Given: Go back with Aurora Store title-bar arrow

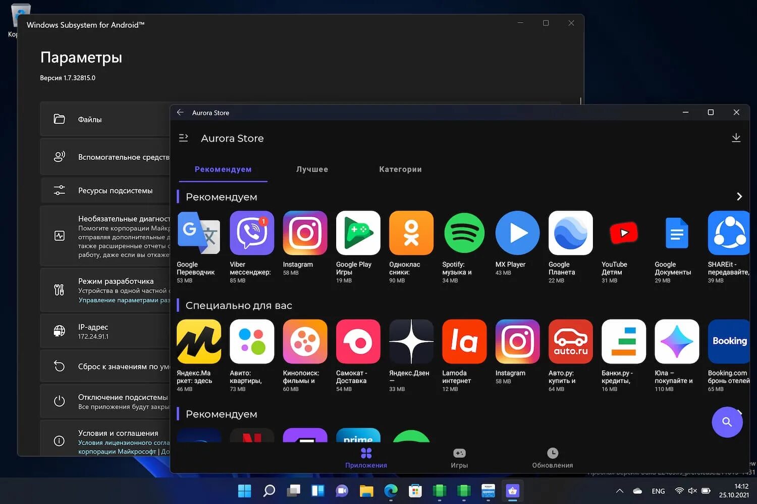Looking at the screenshot, I should pyautogui.click(x=180, y=112).
